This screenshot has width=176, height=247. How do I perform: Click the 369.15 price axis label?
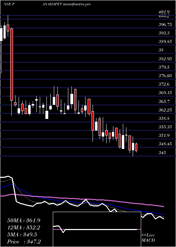pos(165,93)
